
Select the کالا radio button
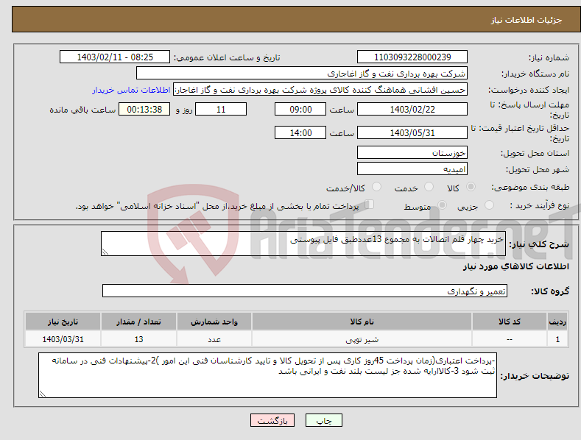click(x=471, y=187)
